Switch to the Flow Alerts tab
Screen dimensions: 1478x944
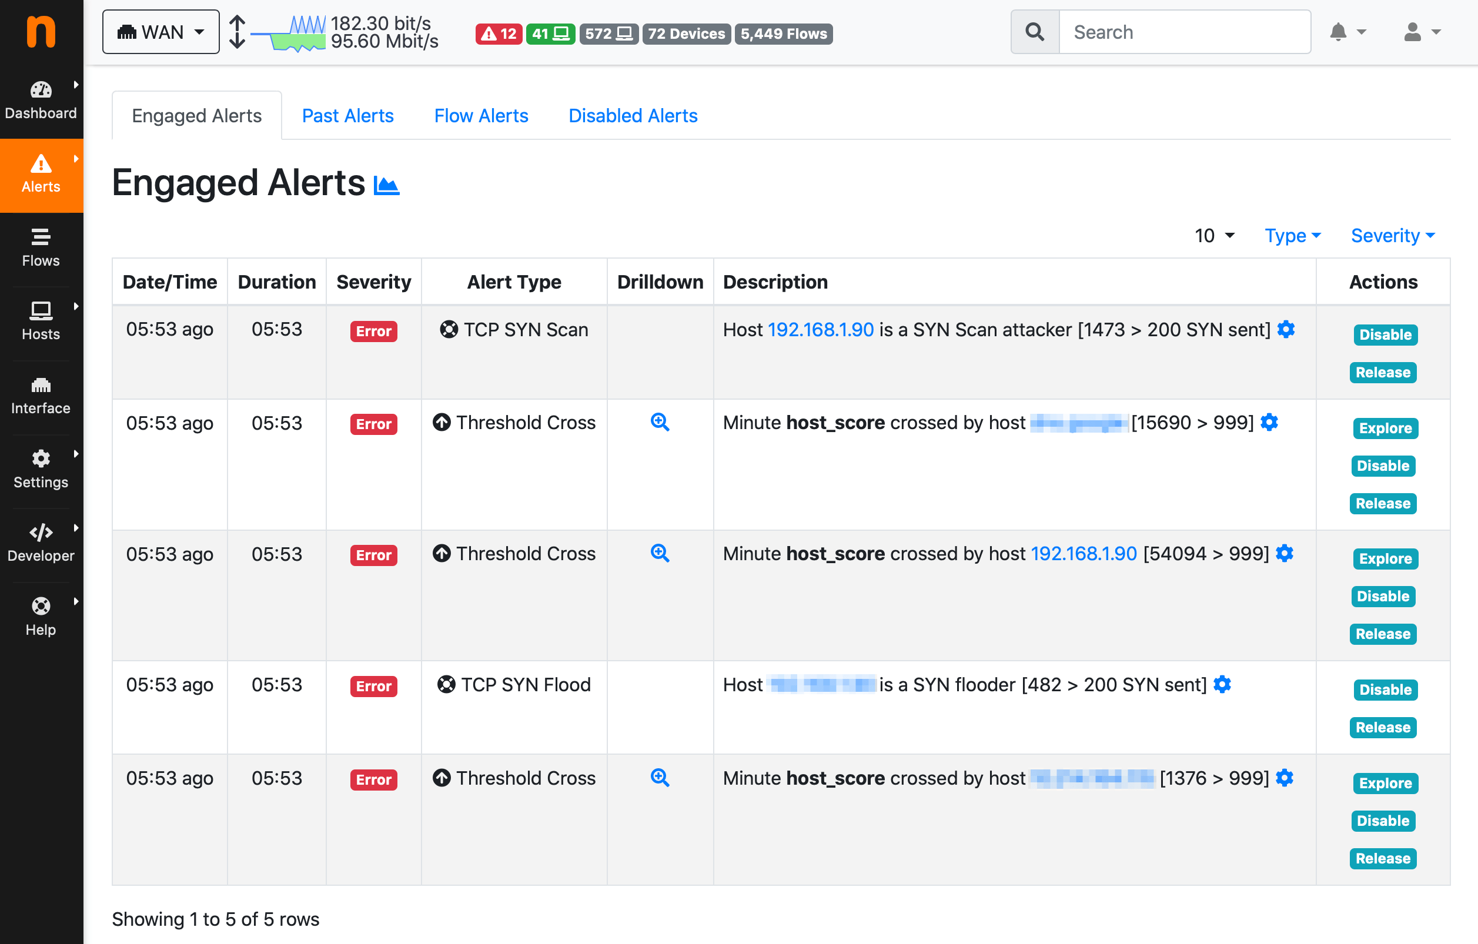pyautogui.click(x=480, y=116)
